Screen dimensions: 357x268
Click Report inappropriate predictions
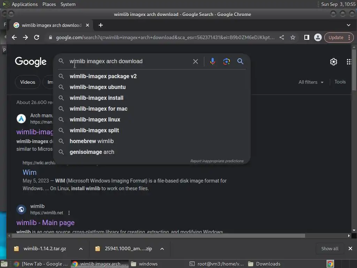tap(217, 161)
